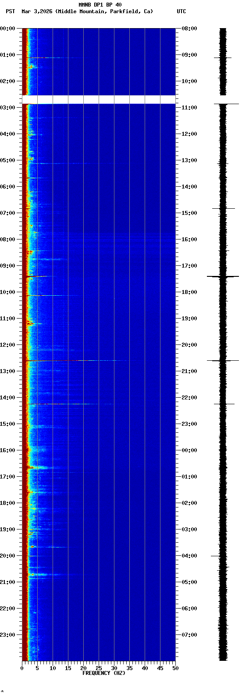Pick the 04:00 PST axis label
Image resolution: width=242 pixels, height=696 pixels.
[7, 134]
